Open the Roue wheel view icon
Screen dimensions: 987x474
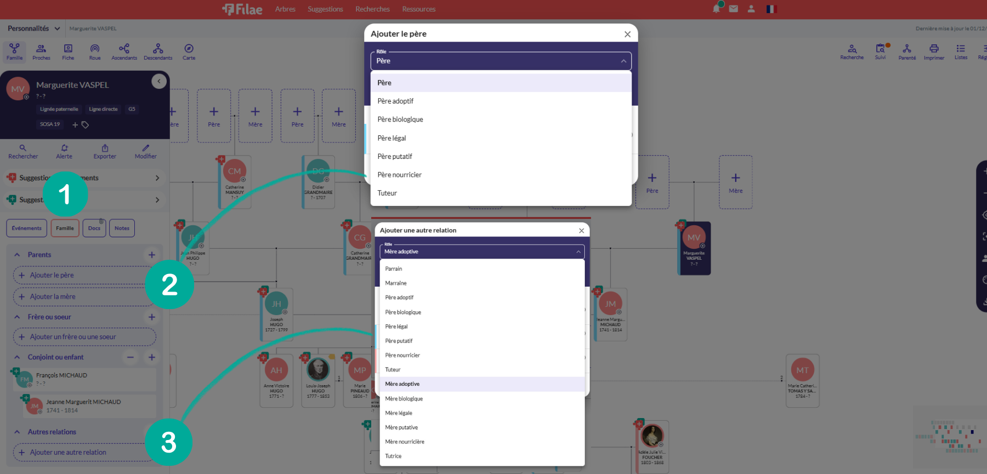click(x=95, y=52)
